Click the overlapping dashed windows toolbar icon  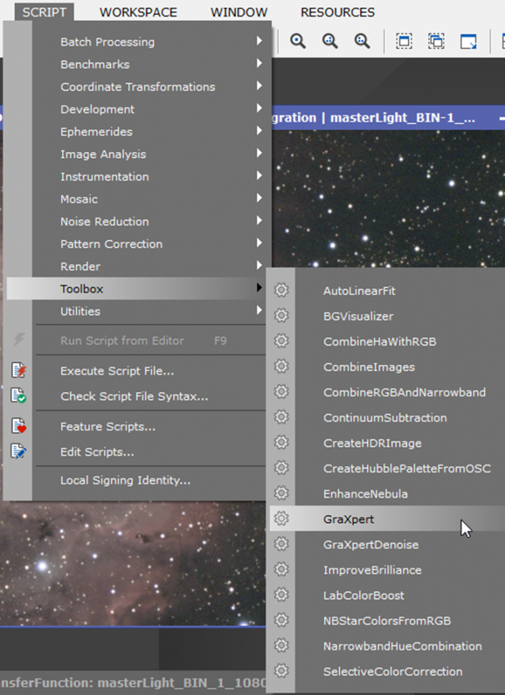point(436,41)
